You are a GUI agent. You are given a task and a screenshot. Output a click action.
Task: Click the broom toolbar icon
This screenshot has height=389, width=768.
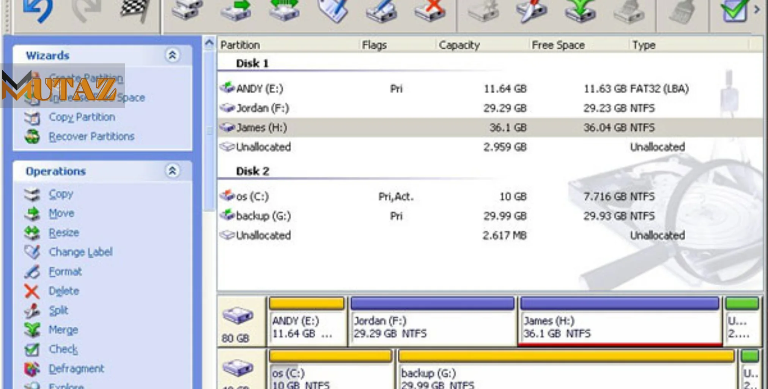[681, 11]
